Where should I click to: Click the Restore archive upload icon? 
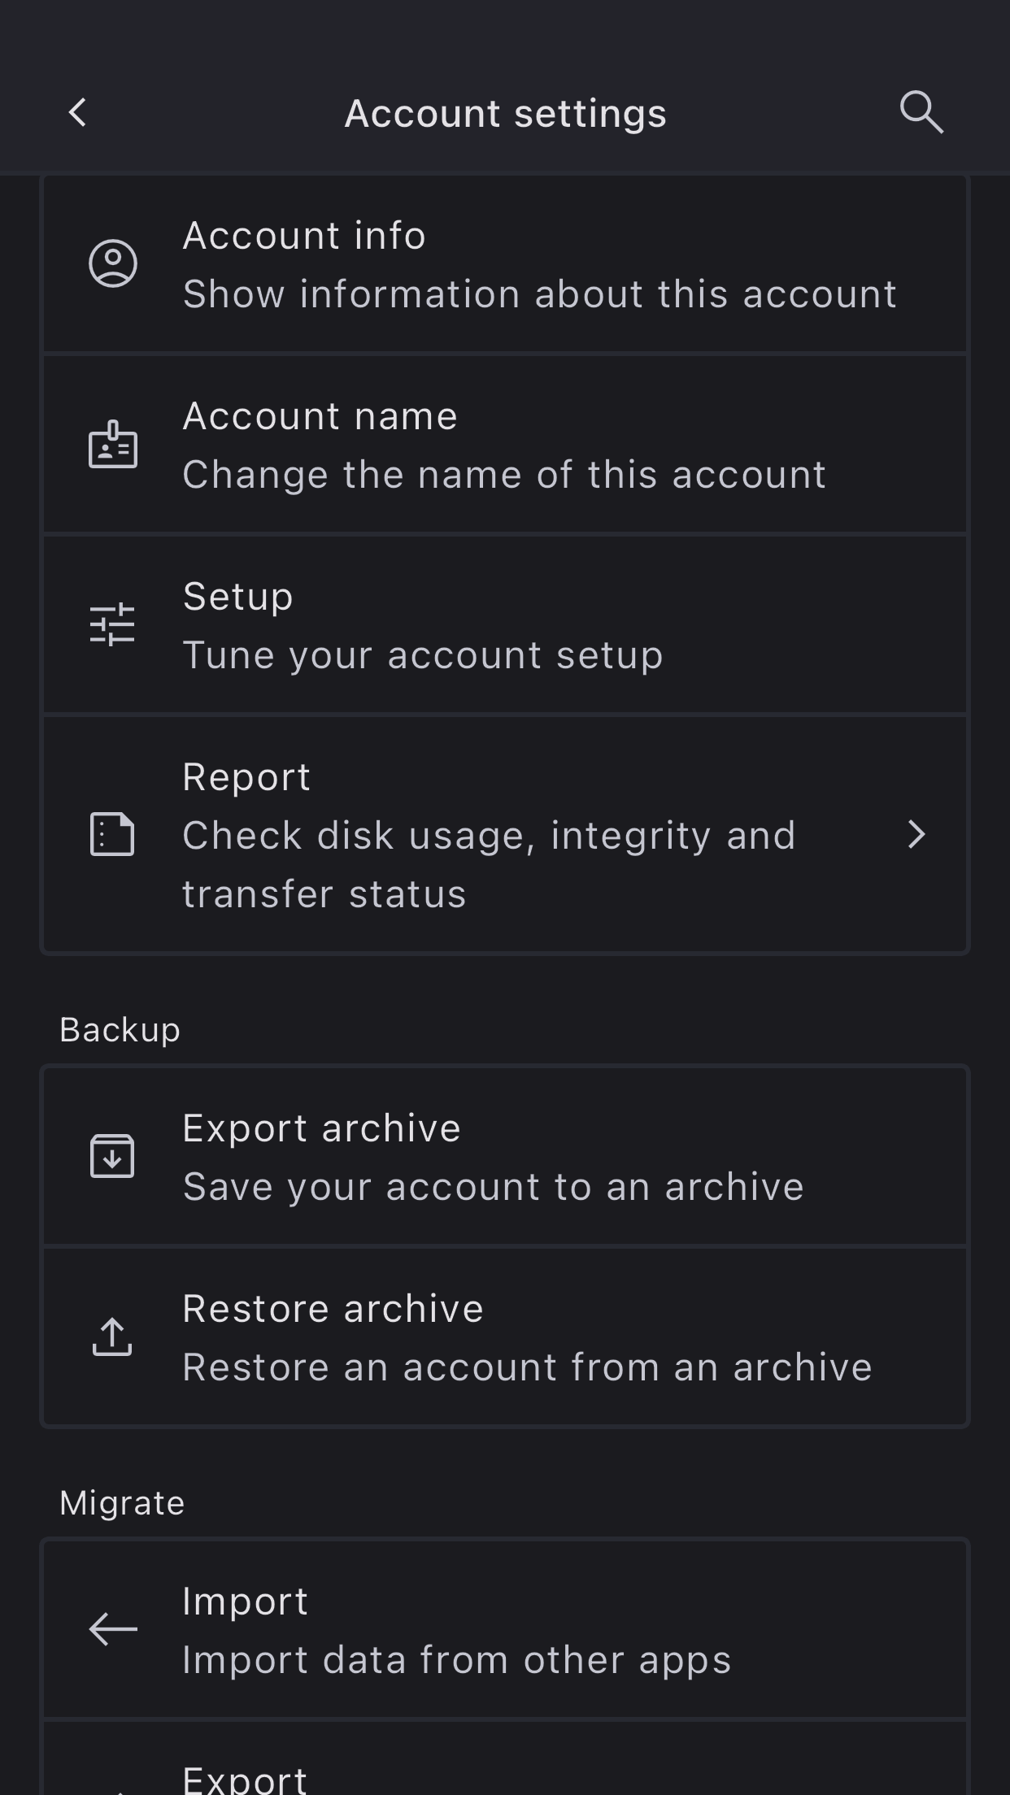[113, 1336]
